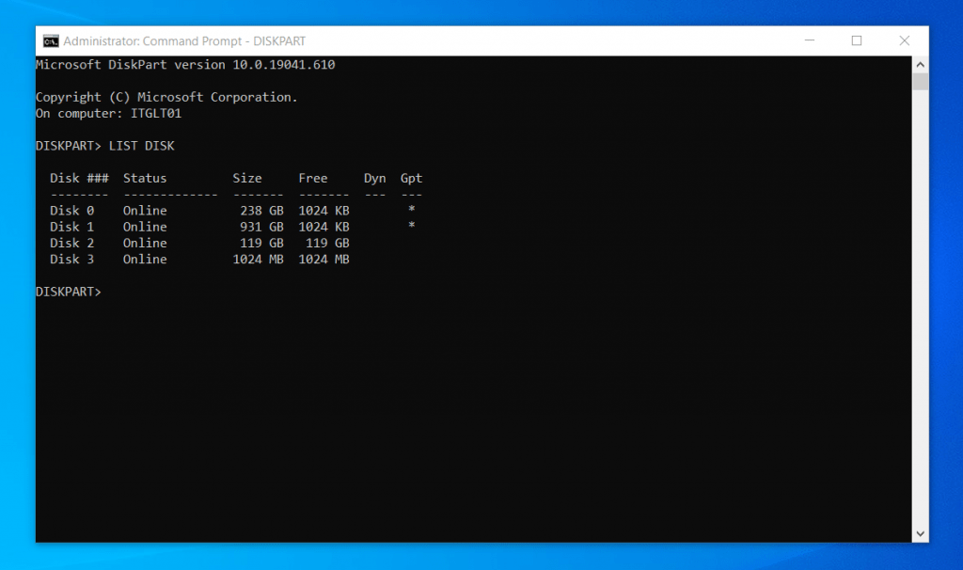This screenshot has height=570, width=963.
Task: Click the '119 GB' free value of Disk 2
Action: [x=327, y=244]
